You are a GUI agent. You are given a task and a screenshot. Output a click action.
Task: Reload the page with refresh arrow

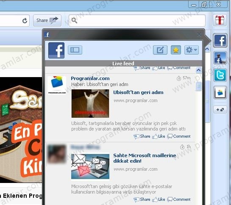tap(25, 20)
